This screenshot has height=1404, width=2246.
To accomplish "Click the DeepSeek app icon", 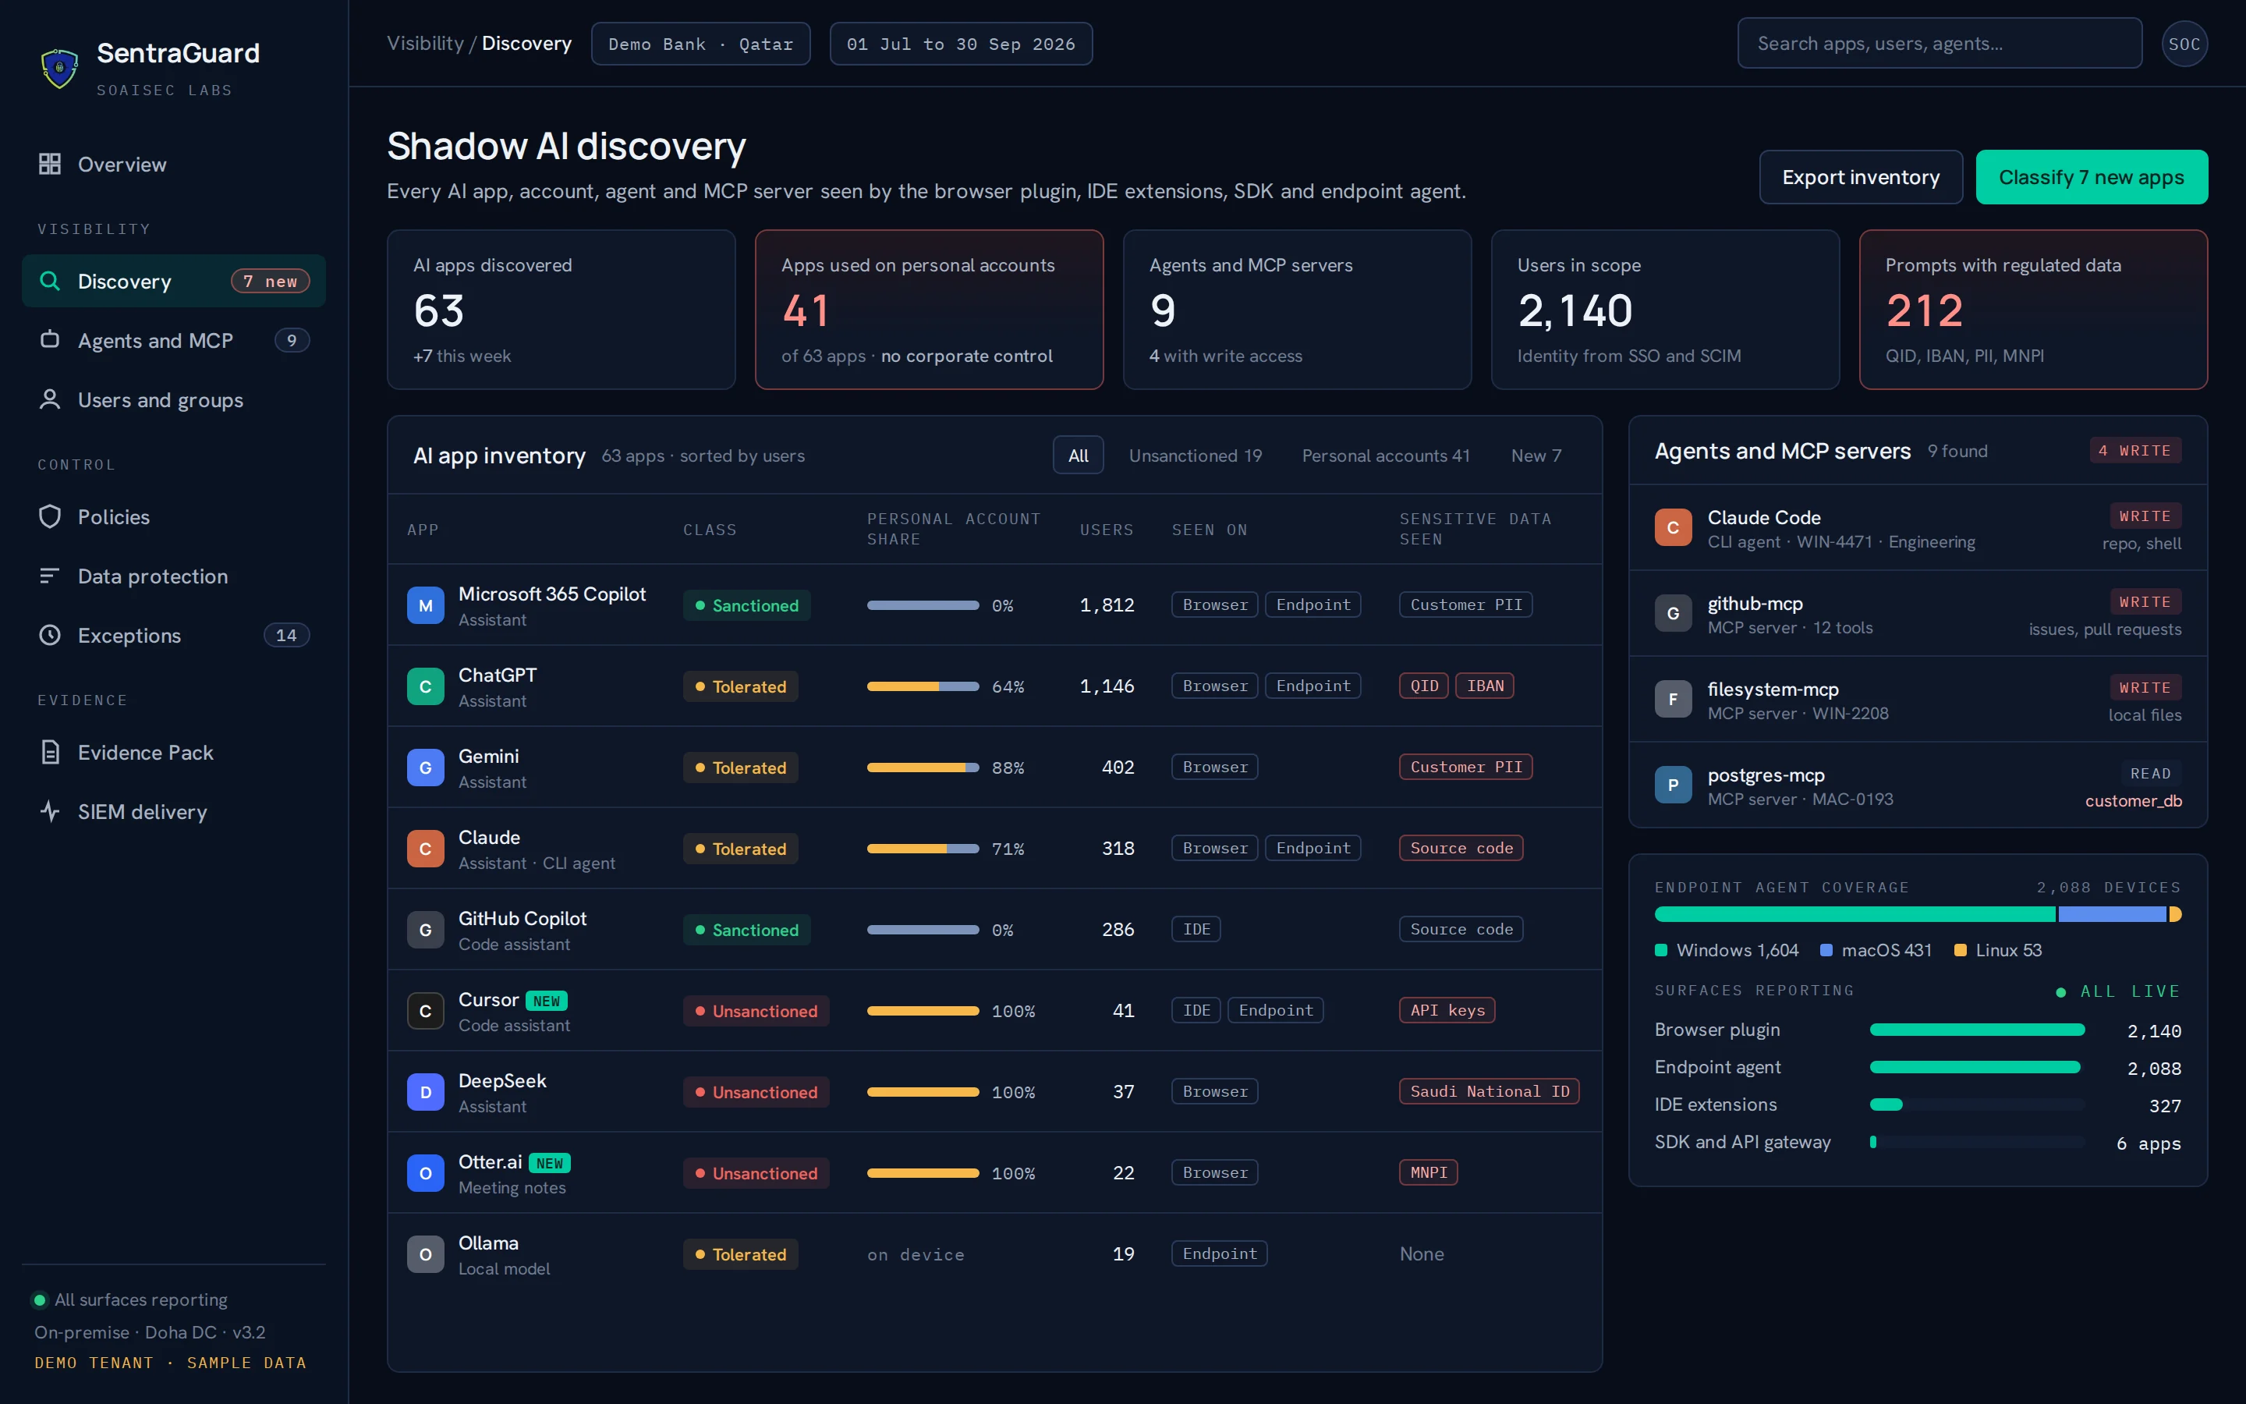I will click(x=425, y=1092).
